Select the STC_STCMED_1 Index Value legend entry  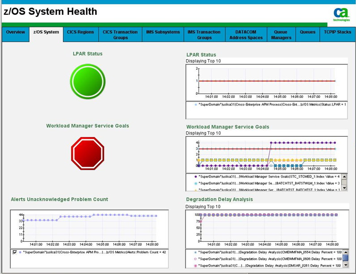(x=269, y=177)
